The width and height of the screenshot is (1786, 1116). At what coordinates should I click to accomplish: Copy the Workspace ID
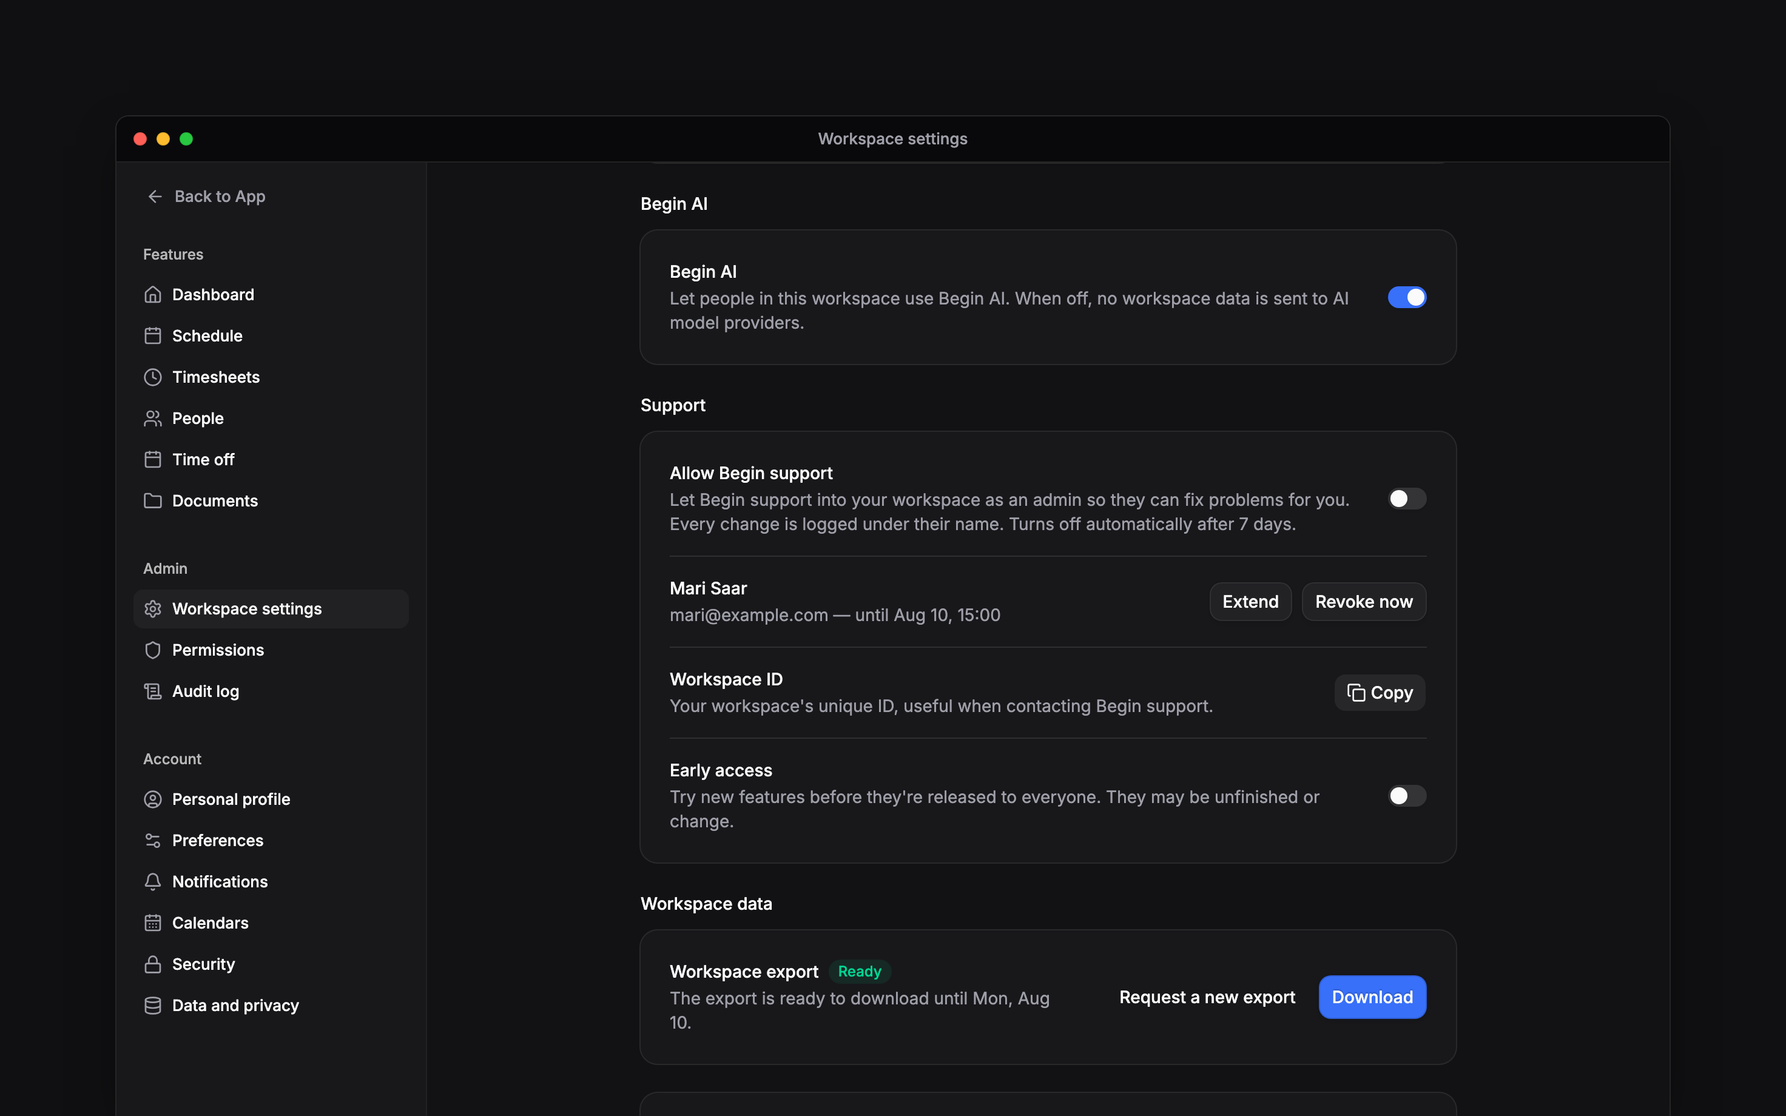coord(1380,692)
